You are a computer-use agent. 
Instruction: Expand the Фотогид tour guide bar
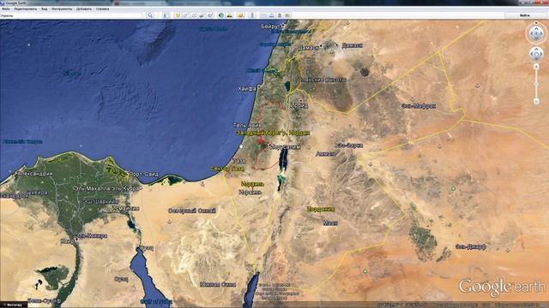pyautogui.click(x=14, y=305)
